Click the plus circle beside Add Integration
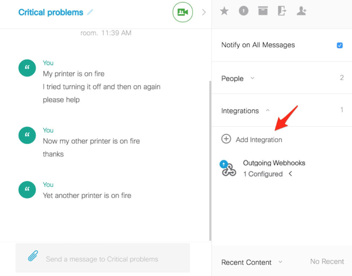The width and height of the screenshot is (352, 276). [226, 139]
